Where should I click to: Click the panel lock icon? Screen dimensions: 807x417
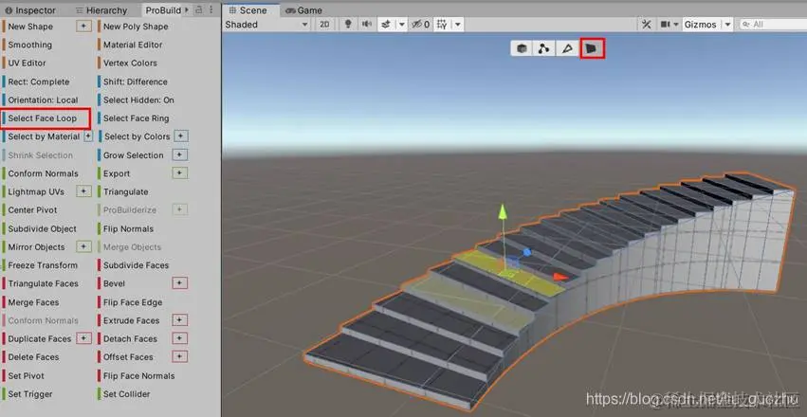tap(198, 9)
